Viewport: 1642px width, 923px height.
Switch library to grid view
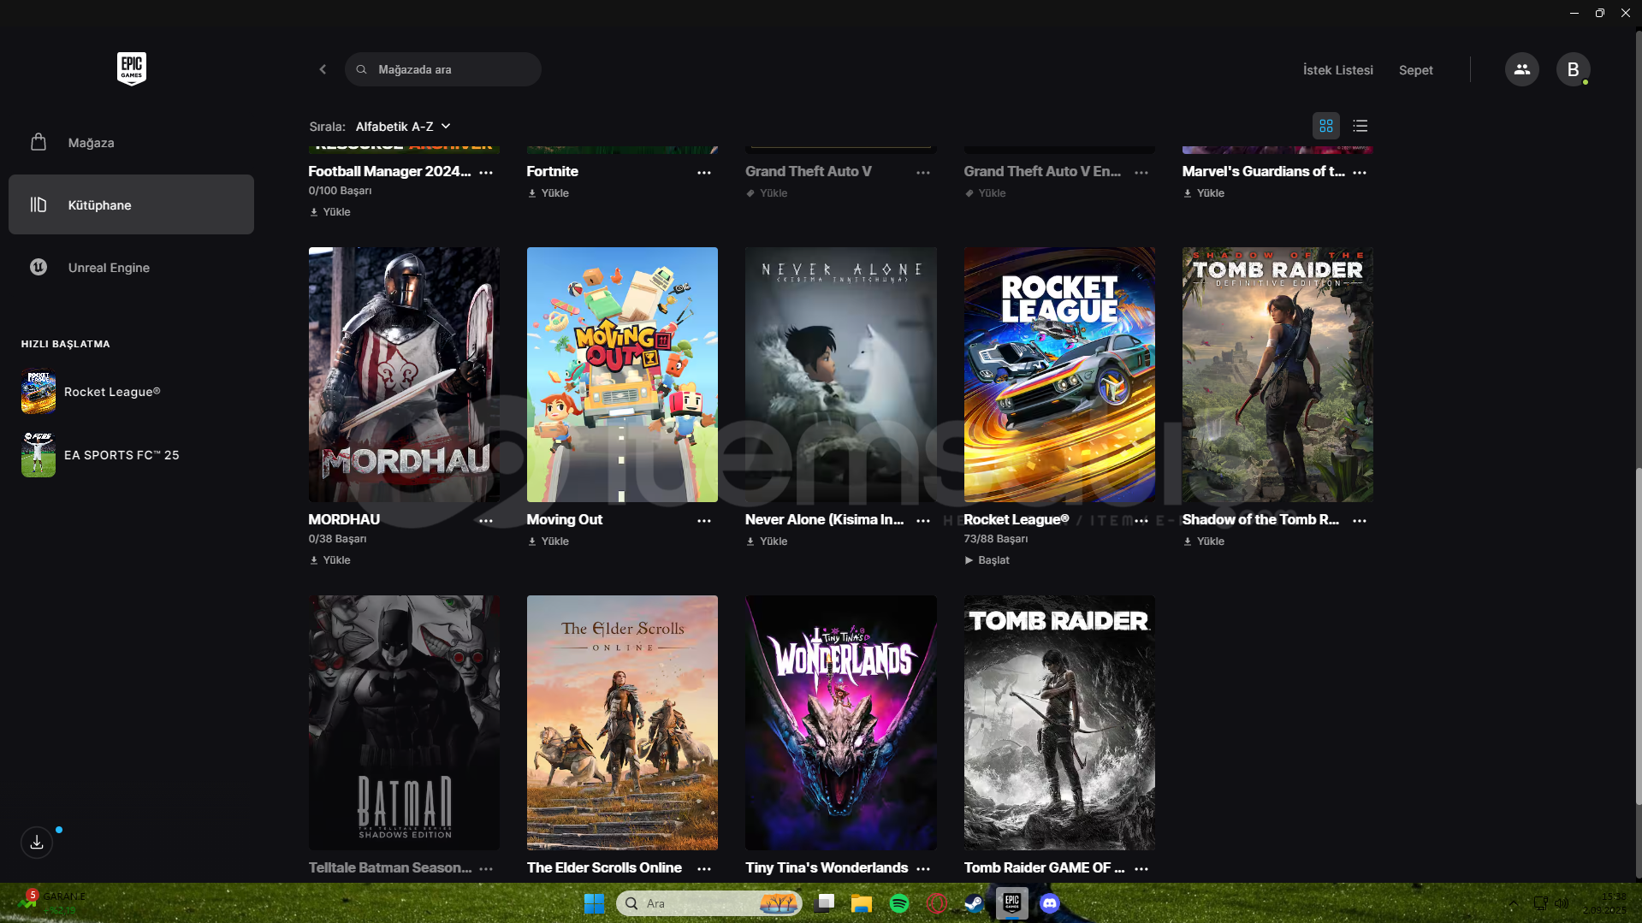pos(1325,126)
